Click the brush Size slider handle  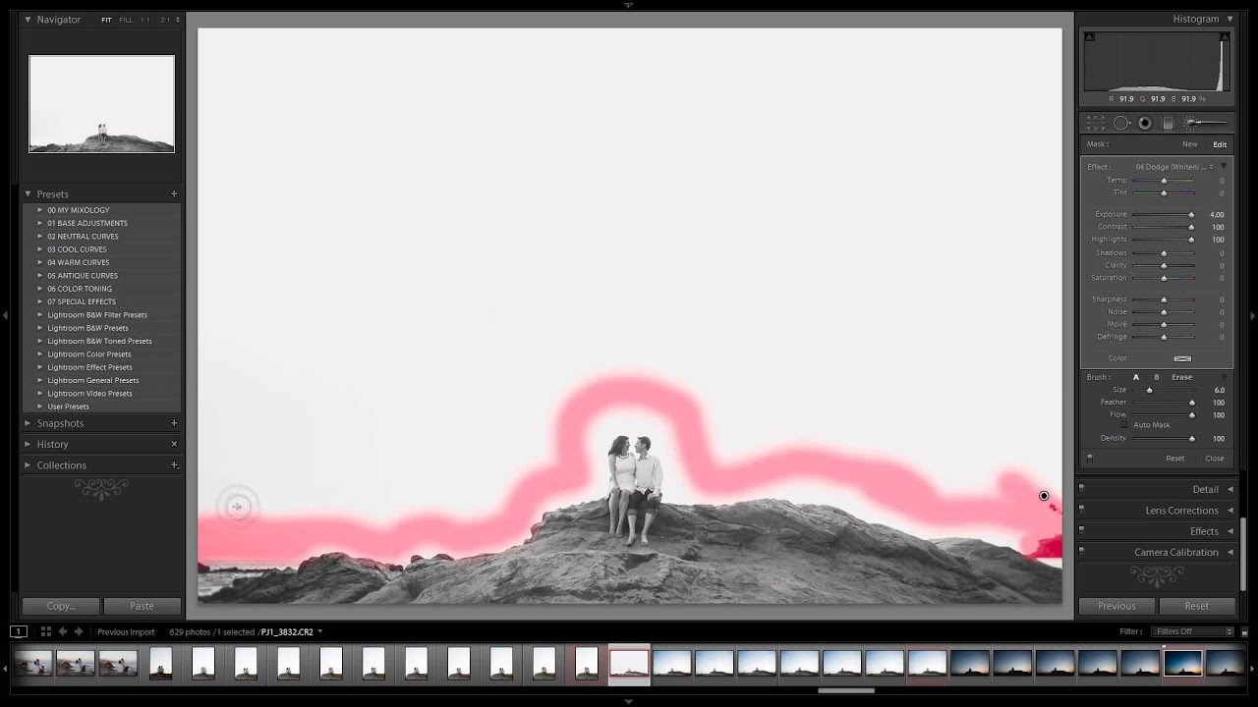click(x=1149, y=390)
